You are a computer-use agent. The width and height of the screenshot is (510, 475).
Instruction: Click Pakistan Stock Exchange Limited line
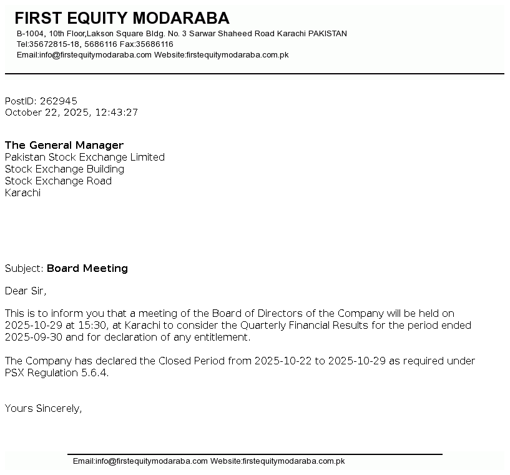point(85,157)
